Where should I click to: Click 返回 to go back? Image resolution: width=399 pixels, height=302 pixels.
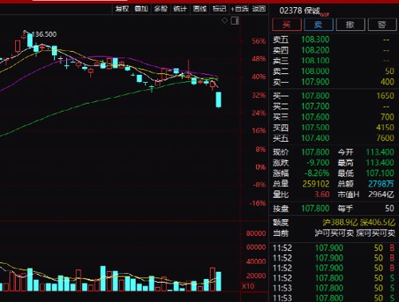[x=259, y=9]
